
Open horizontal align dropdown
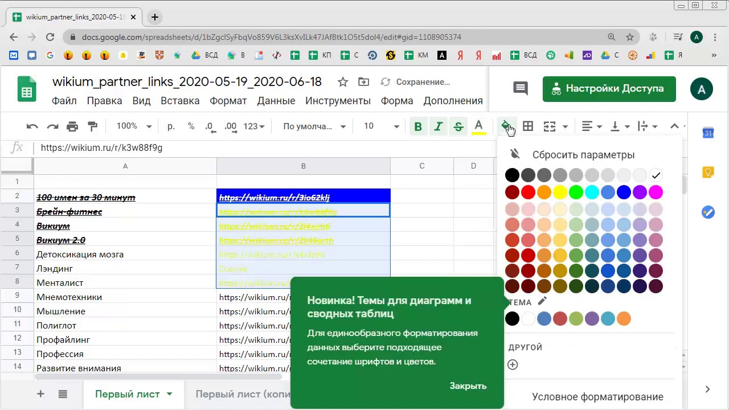[592, 126]
